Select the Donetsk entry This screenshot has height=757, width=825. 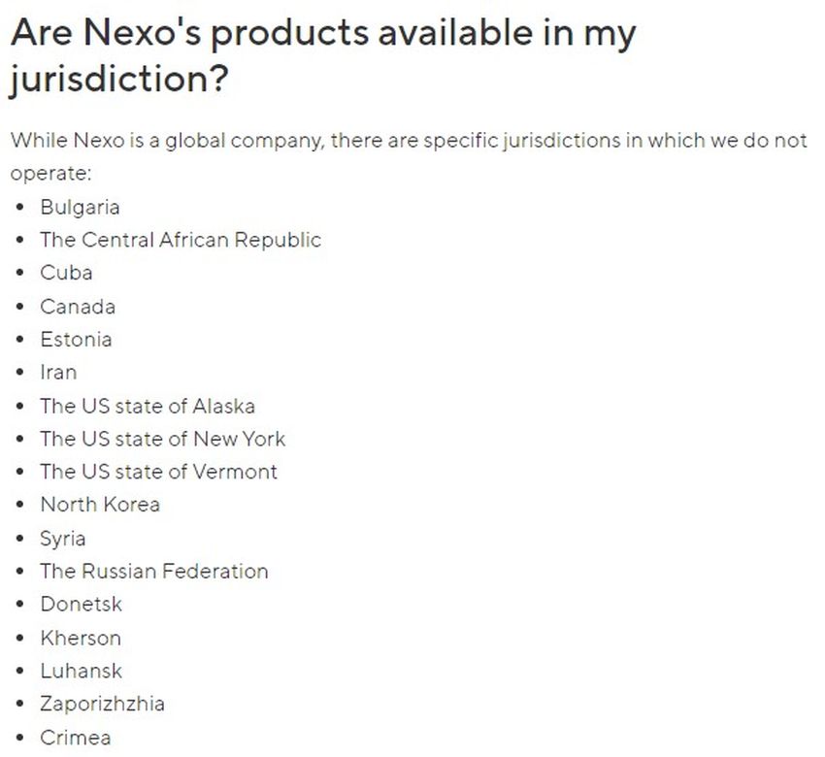point(82,604)
